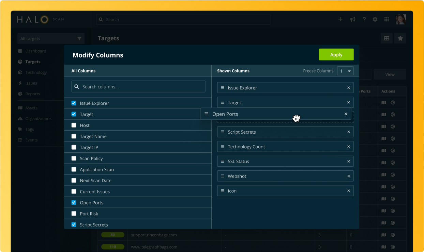424x252 pixels.
Task: Click the star favorites icon button
Action: 400,38
